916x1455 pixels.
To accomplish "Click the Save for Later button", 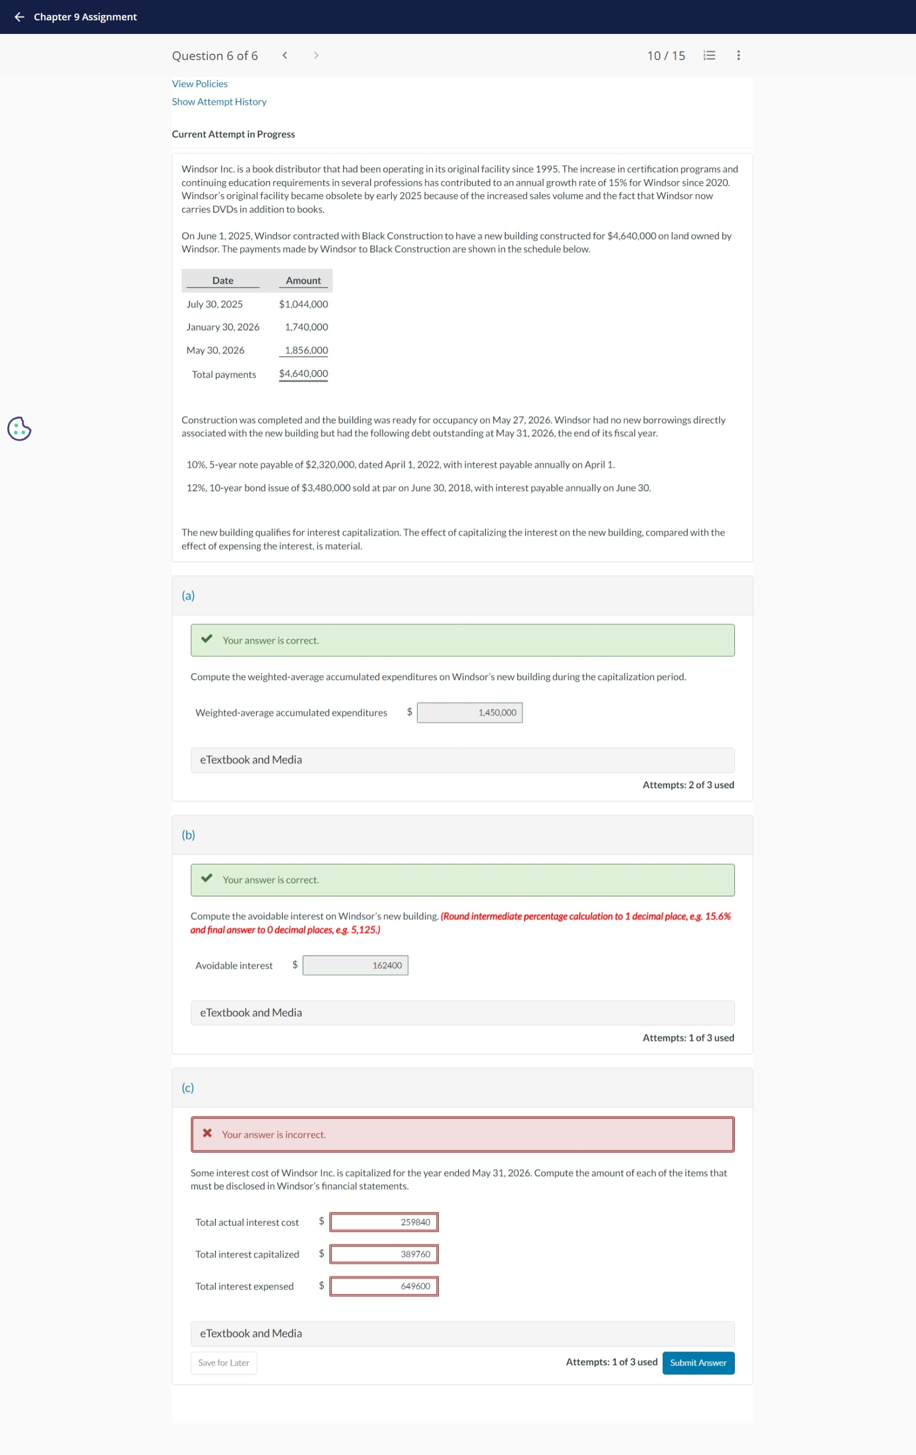I will [x=223, y=1363].
